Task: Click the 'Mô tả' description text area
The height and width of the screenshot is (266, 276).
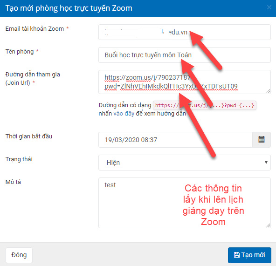Action: coord(185,203)
